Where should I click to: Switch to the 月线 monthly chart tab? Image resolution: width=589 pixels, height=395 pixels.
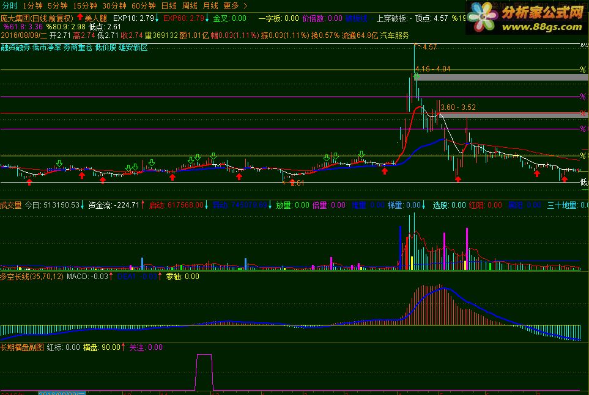click(x=210, y=5)
